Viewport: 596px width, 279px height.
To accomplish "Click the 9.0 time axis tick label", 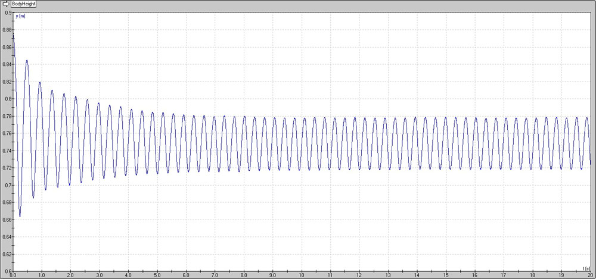I will 272,275.
